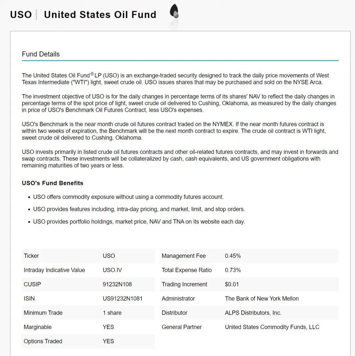Select the ISIN value US91232N1081
Image resolution: width=355 pixels, height=356 pixels.
pos(122,298)
